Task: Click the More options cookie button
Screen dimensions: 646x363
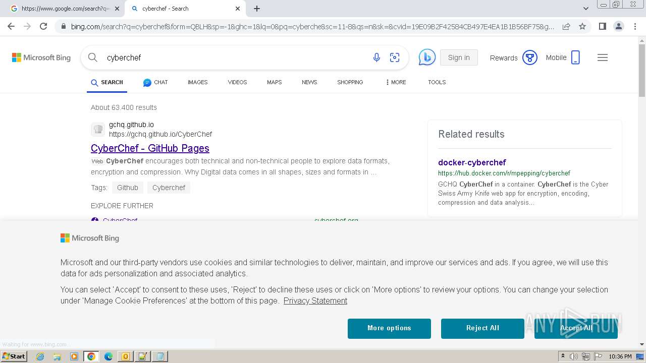Action: (x=389, y=328)
